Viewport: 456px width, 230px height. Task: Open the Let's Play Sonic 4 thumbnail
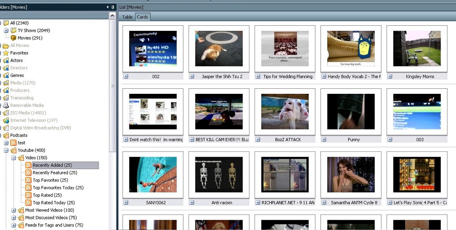pyautogui.click(x=417, y=175)
